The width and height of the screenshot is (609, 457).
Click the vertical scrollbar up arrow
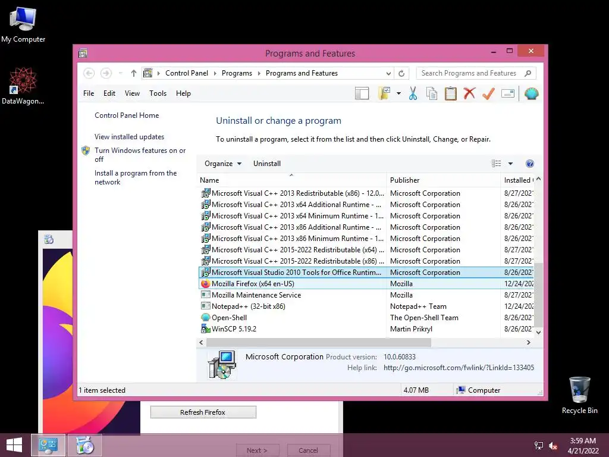pos(538,179)
